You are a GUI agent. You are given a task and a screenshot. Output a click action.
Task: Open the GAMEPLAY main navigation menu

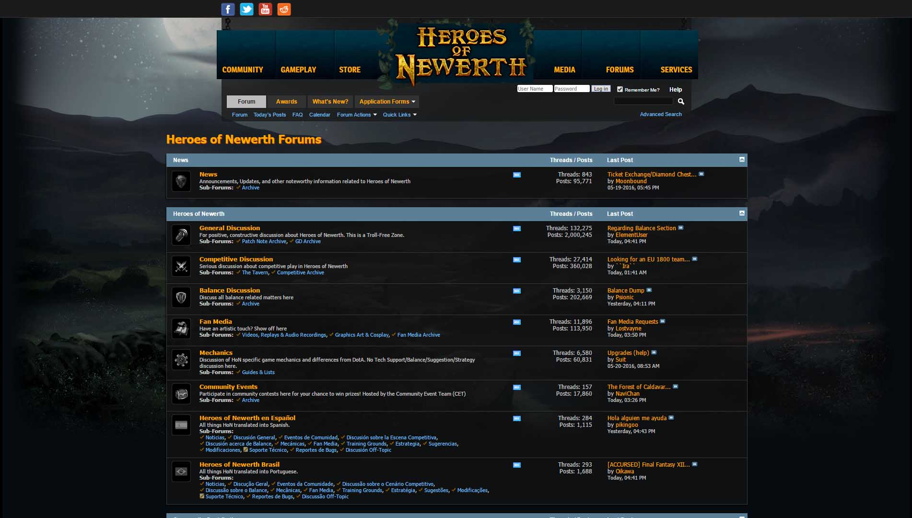298,70
